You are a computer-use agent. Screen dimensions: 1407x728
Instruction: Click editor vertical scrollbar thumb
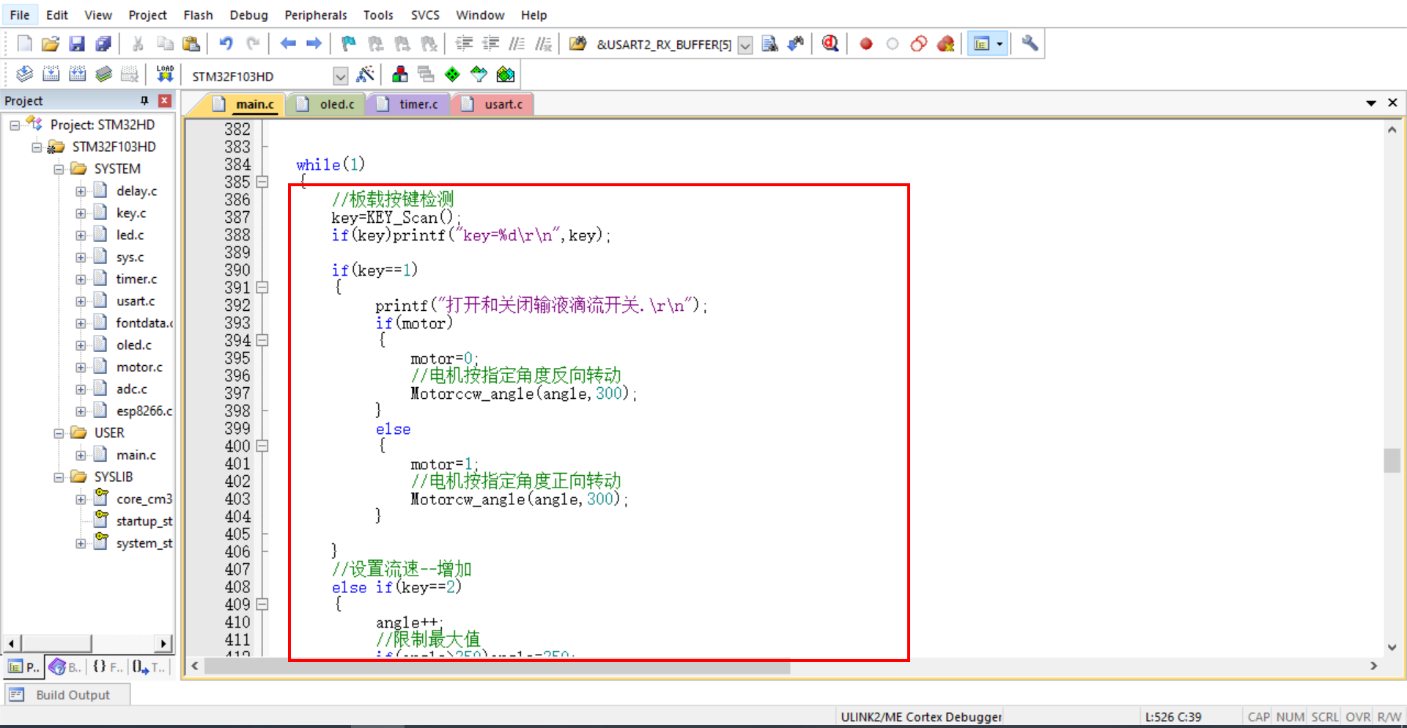point(1392,460)
